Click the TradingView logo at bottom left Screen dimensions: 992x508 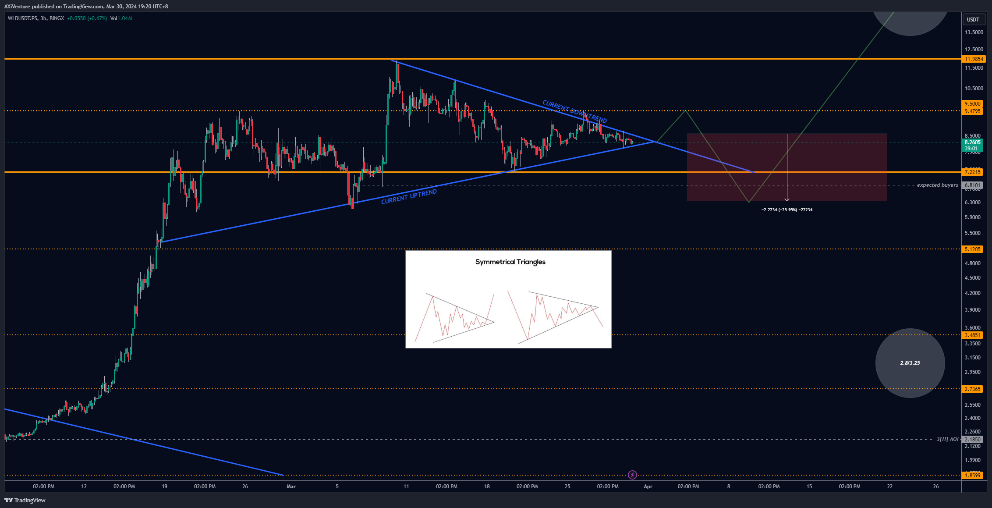click(25, 500)
